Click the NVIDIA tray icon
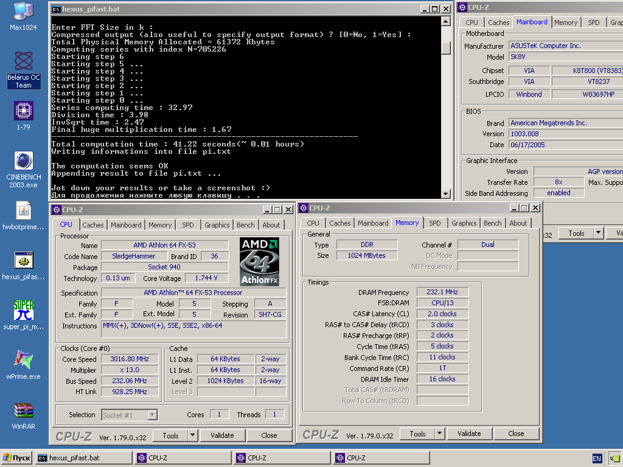 616,458
